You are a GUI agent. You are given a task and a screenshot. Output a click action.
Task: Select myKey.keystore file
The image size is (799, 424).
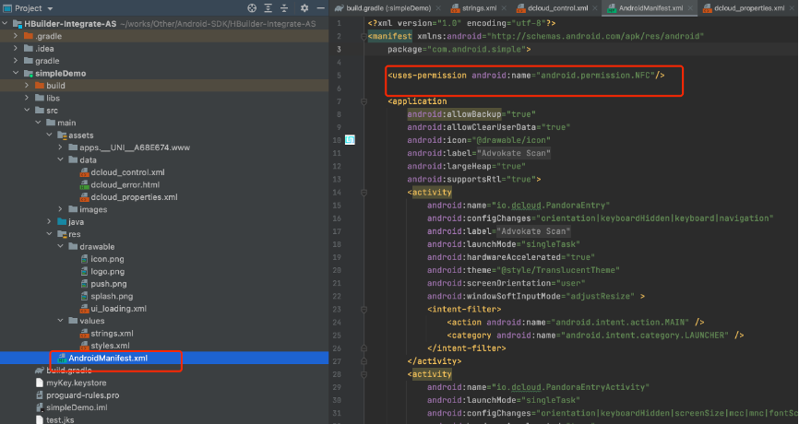pos(76,383)
